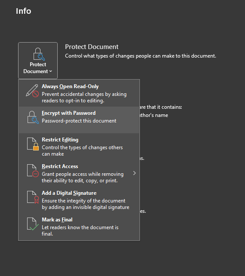This screenshot has height=276, width=245.
Task: Choose Encrypt with Password option
Action: point(79,120)
